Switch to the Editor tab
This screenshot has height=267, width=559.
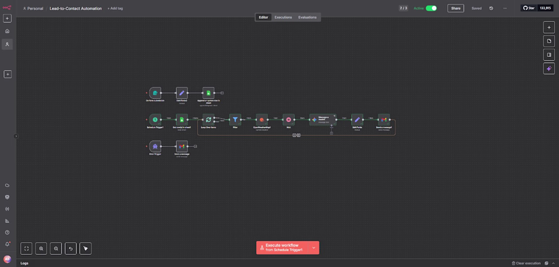(x=263, y=17)
